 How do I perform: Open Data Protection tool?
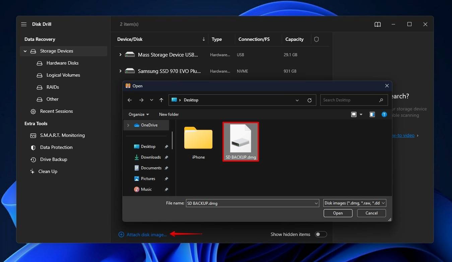[x=56, y=148]
